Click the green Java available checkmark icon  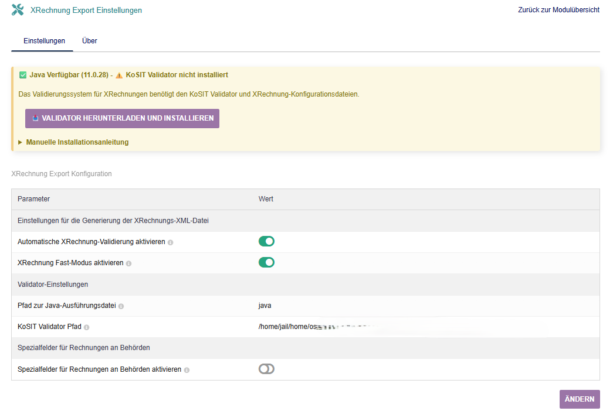[x=23, y=75]
